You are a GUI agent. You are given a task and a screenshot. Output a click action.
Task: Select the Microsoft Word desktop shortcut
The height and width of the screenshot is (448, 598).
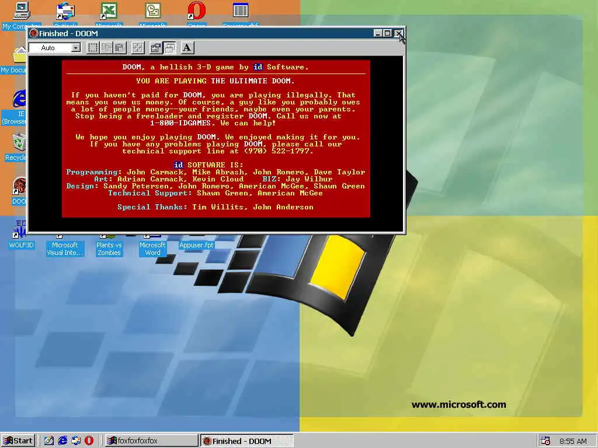coord(152,245)
